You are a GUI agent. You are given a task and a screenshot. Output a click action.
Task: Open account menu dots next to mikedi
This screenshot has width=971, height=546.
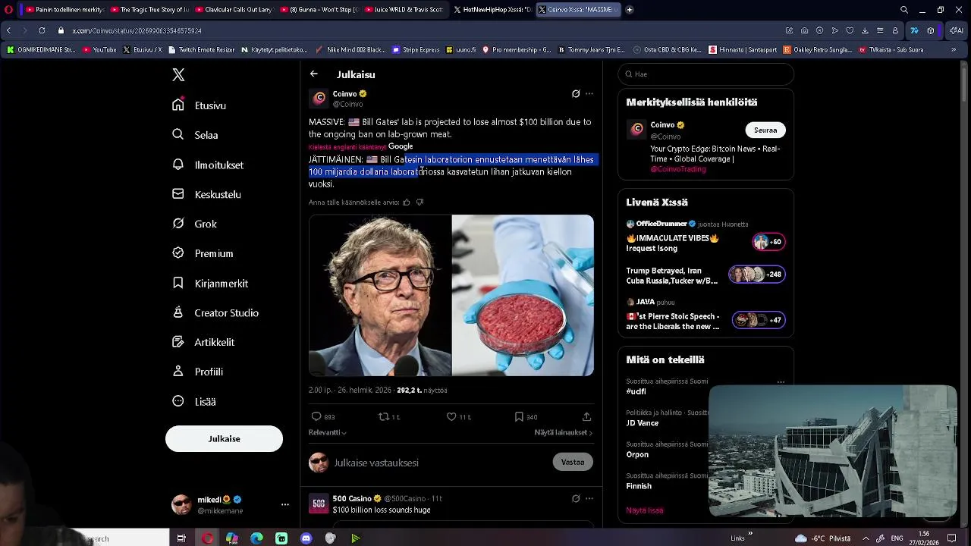(285, 504)
